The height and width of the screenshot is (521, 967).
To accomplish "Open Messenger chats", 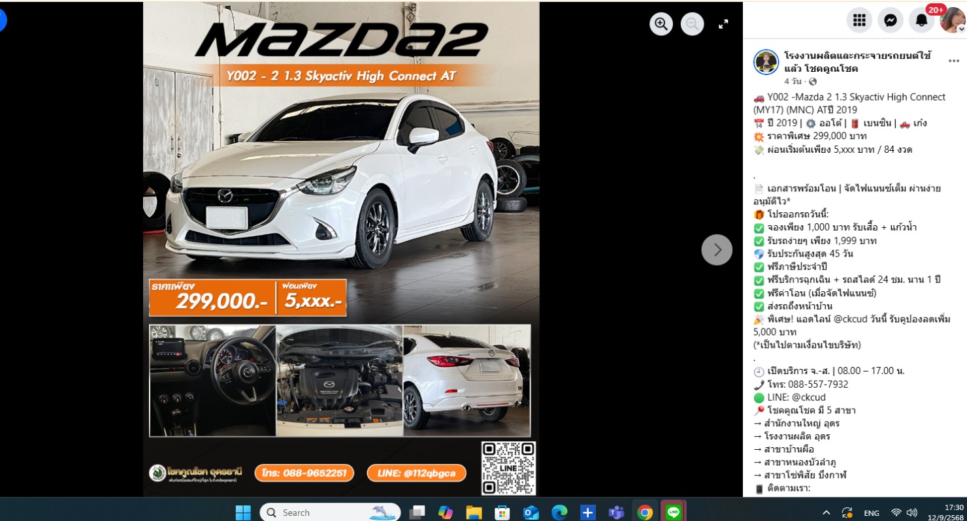I will coord(890,20).
